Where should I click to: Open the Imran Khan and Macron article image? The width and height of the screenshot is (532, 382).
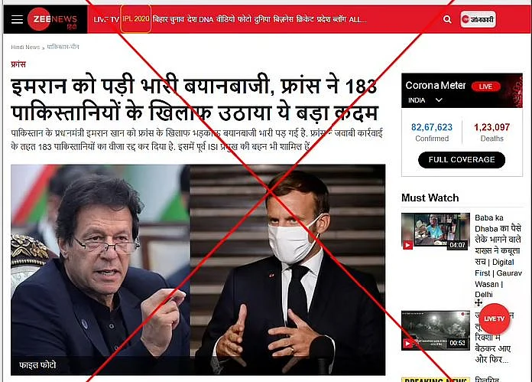click(198, 269)
